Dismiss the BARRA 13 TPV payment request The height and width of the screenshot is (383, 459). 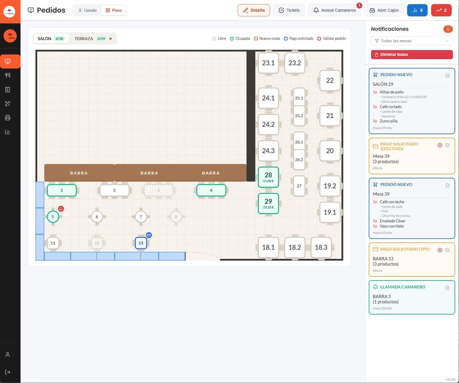pos(440,250)
